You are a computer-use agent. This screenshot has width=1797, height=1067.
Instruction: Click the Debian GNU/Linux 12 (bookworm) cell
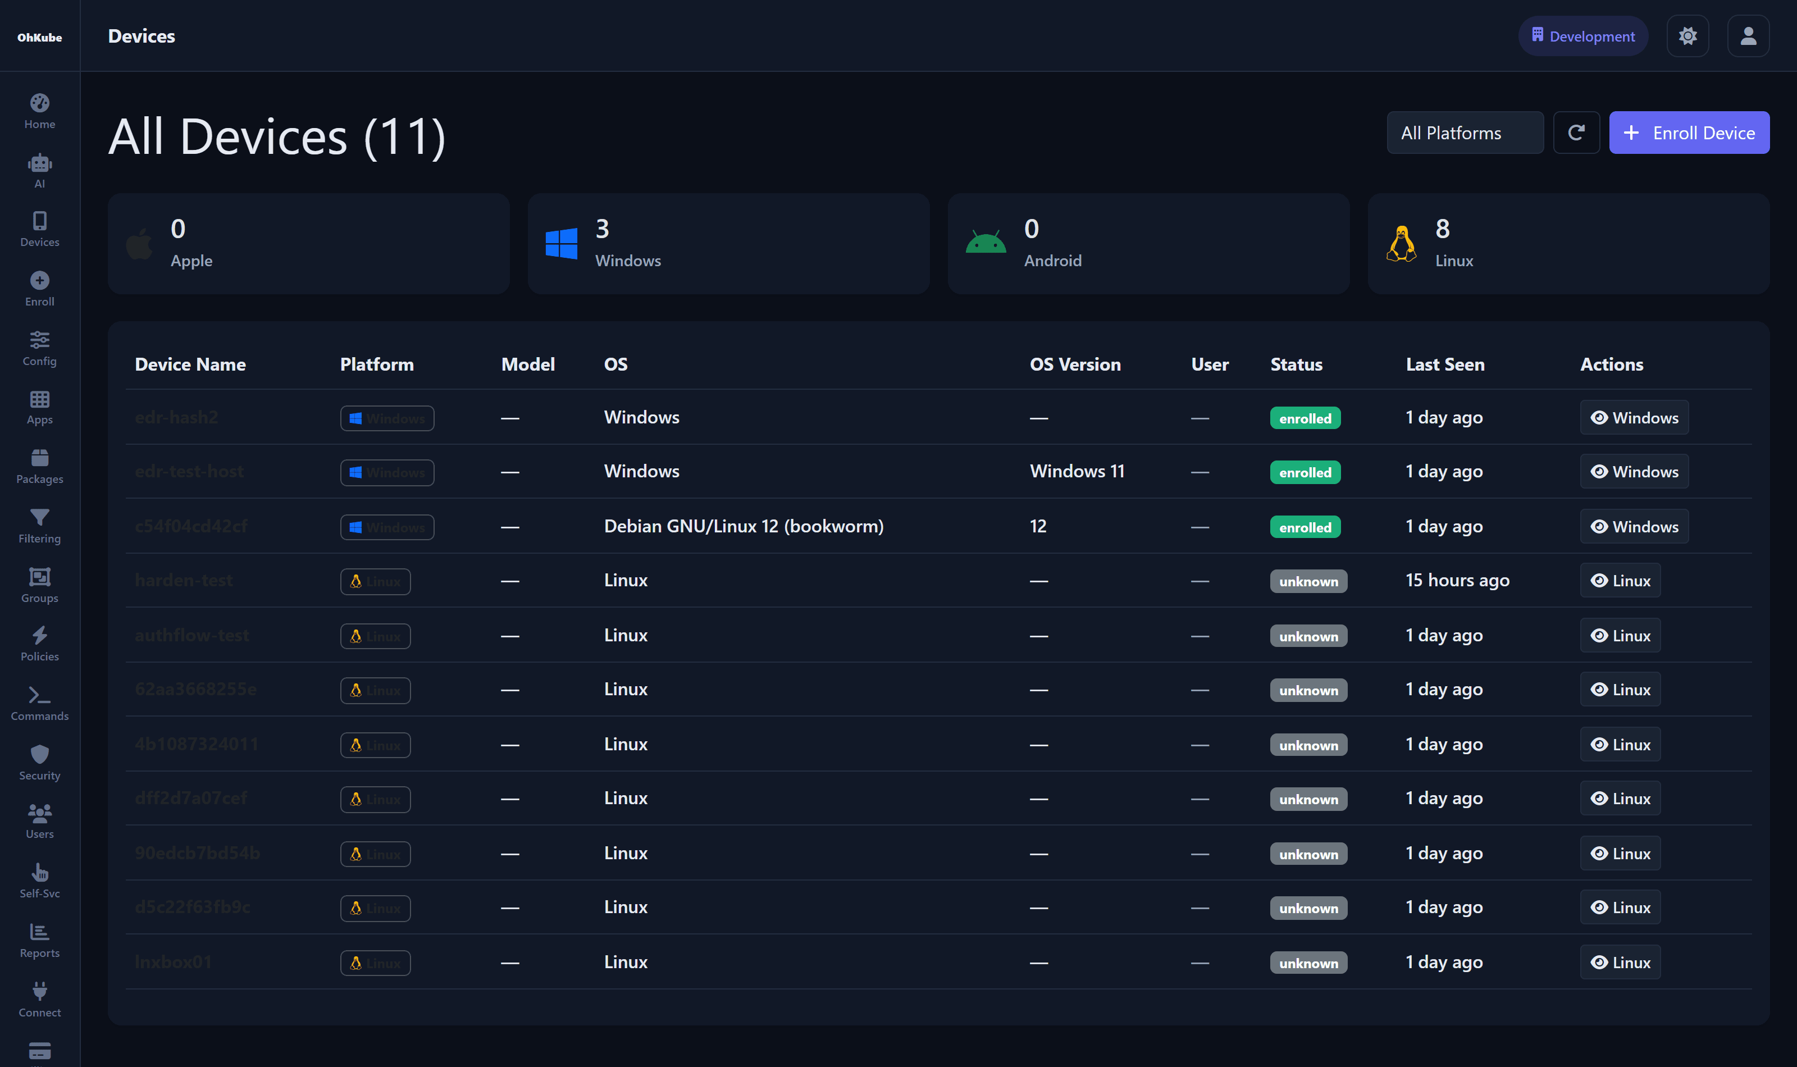tap(744, 526)
